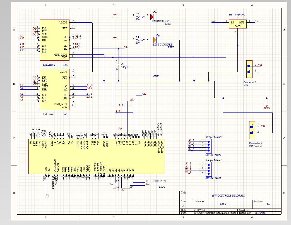Click the VR L7805CV designator text
This screenshot has height=225, width=291.
pos(237,15)
